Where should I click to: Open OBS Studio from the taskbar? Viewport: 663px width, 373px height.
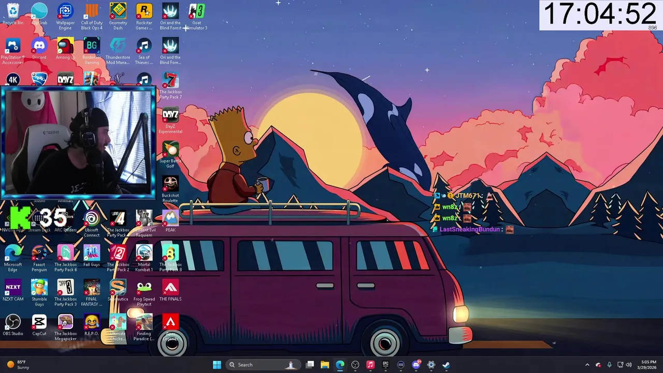tap(355, 365)
